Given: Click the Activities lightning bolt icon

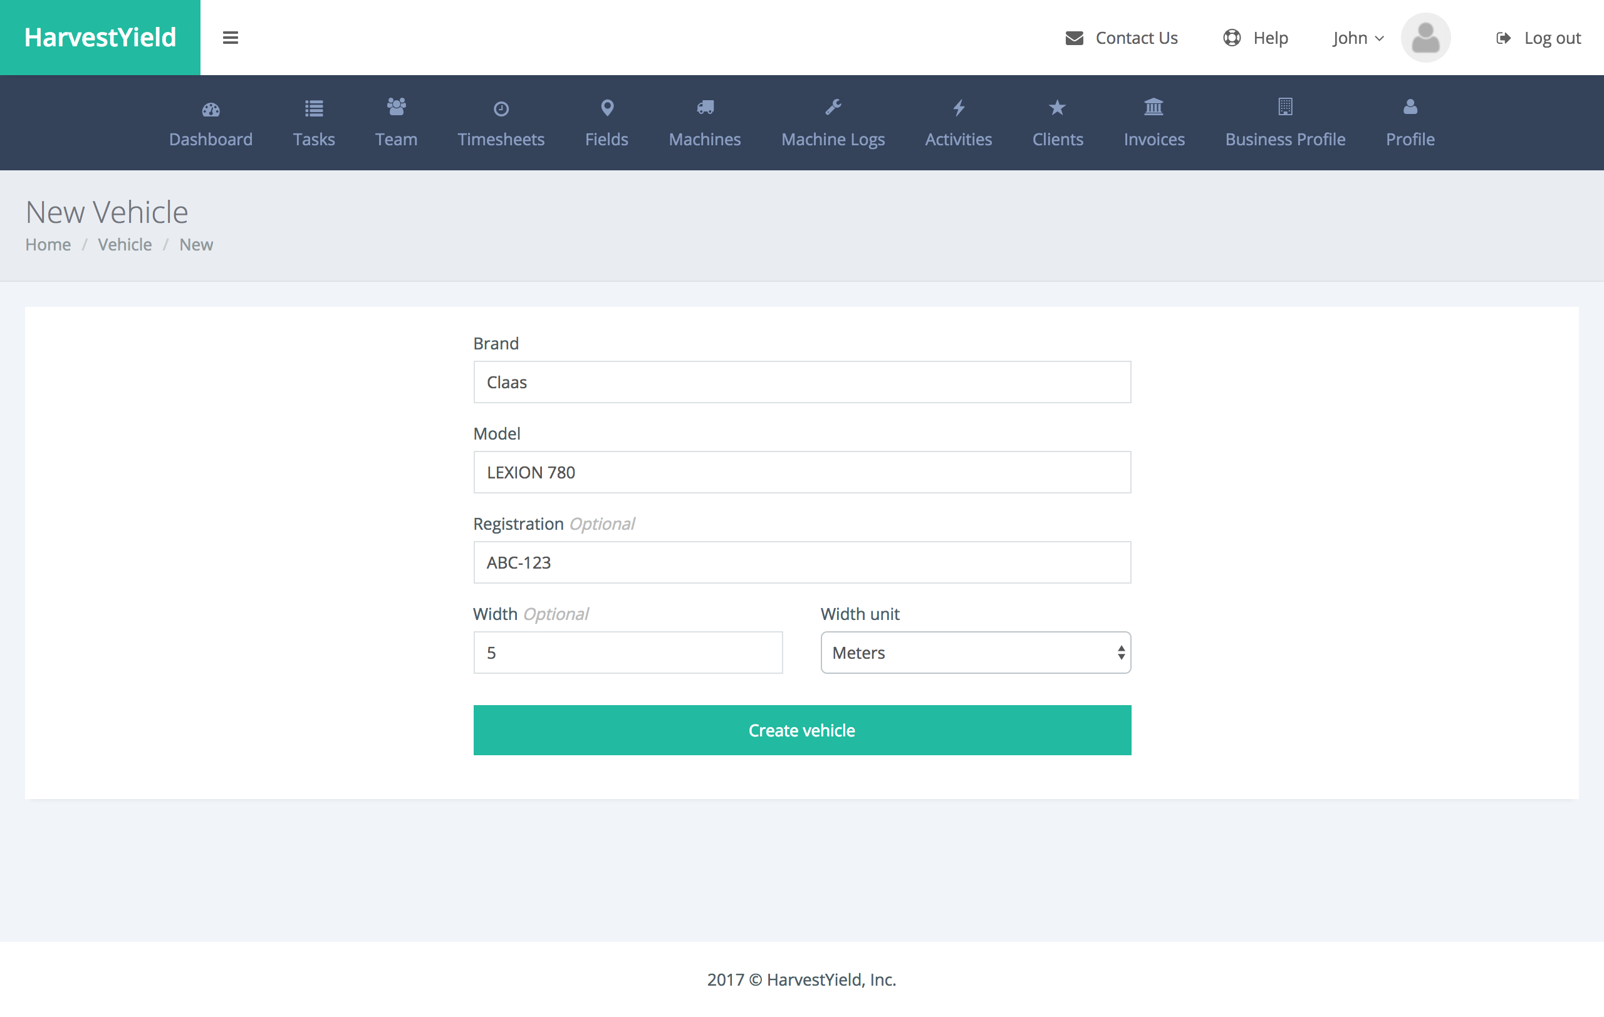Looking at the screenshot, I should coord(959,108).
